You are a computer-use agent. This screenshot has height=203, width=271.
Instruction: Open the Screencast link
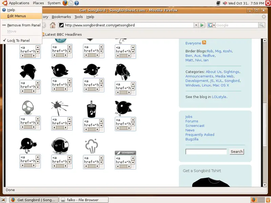[195, 126]
